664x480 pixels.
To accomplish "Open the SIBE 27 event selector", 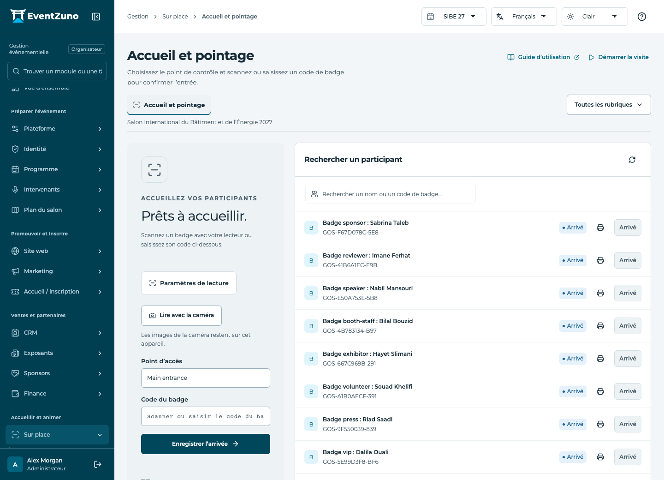I will click(x=454, y=17).
